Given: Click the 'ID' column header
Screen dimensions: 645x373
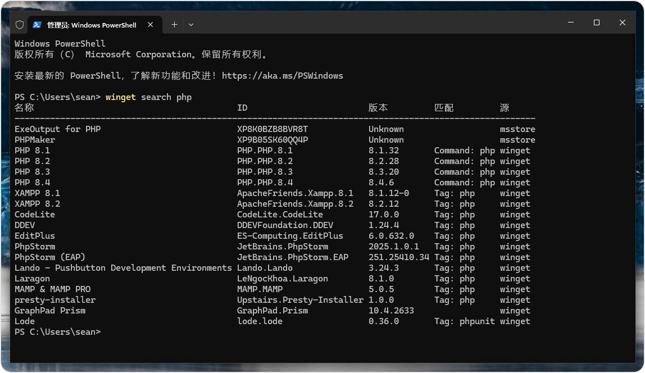Looking at the screenshot, I should (242, 108).
